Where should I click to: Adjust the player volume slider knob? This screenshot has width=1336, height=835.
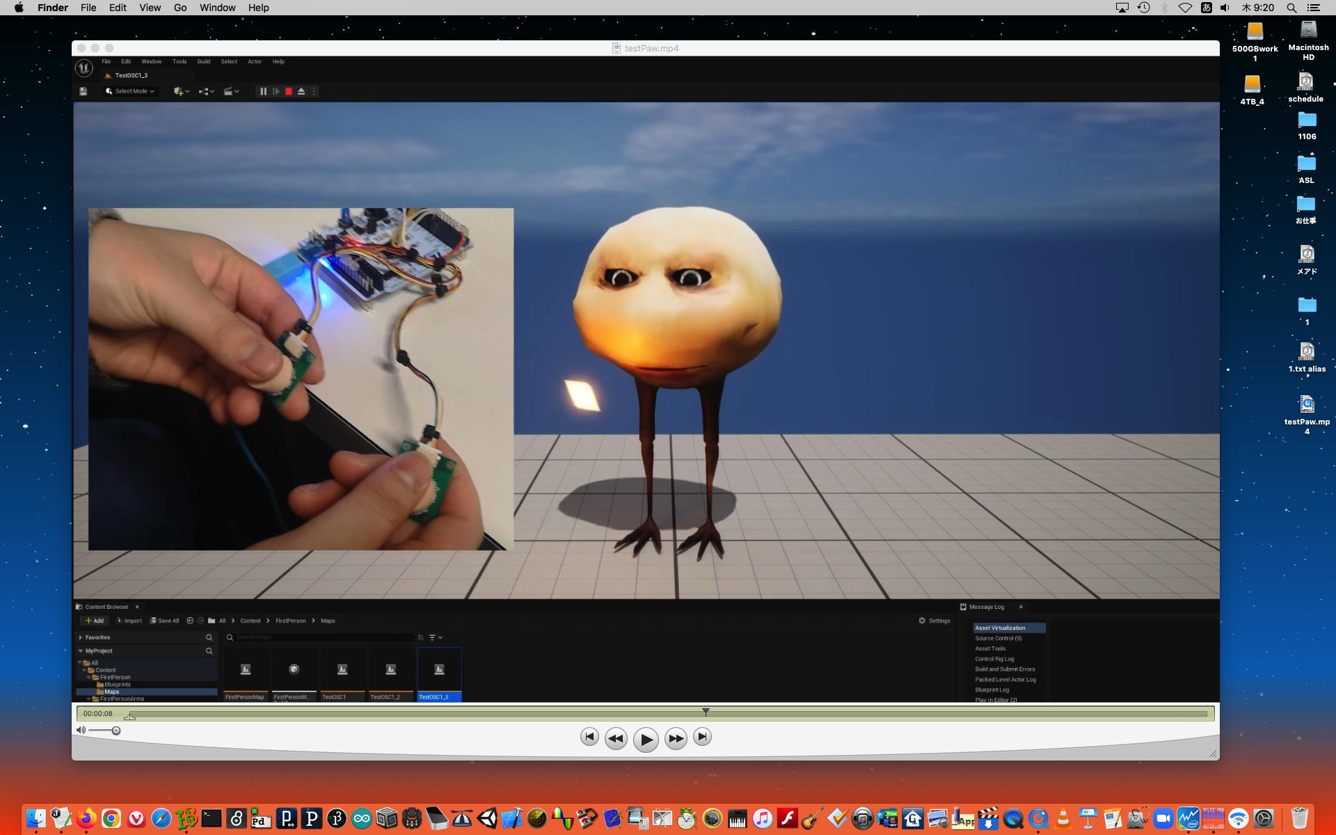click(116, 731)
